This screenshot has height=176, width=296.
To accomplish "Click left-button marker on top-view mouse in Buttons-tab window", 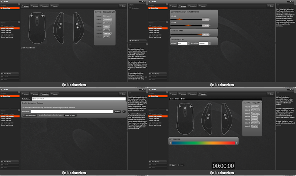I will point(32,16).
